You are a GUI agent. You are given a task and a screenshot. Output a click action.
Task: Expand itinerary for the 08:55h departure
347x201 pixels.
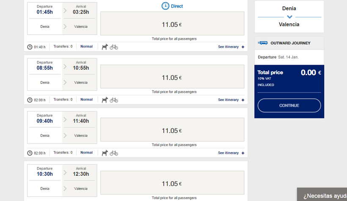point(231,100)
